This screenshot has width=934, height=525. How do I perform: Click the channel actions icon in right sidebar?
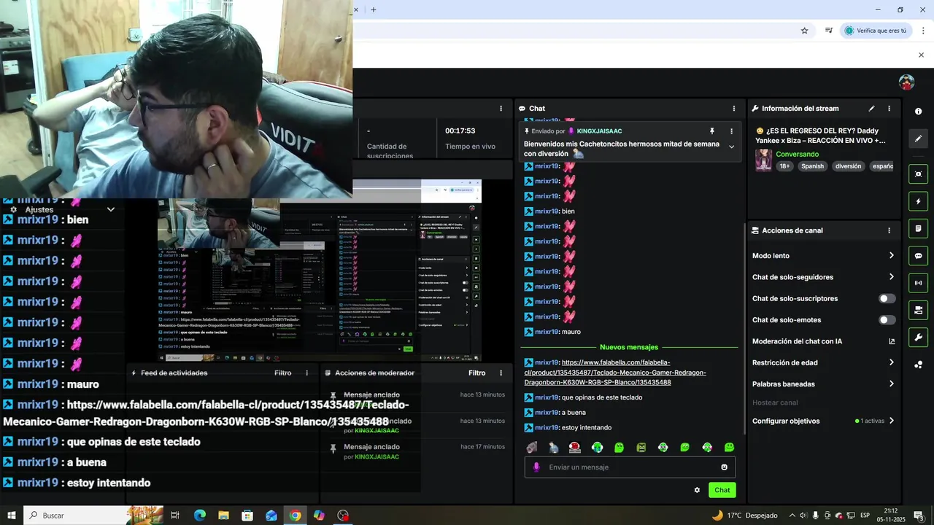tap(918, 310)
